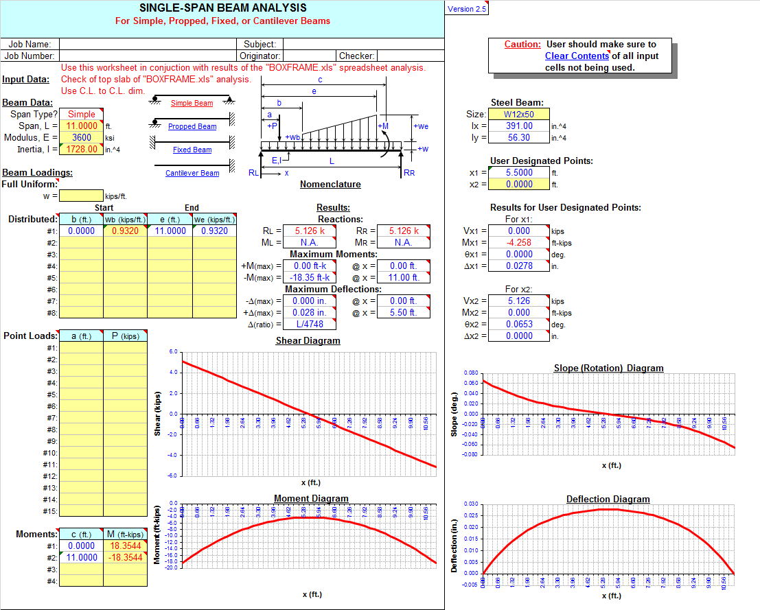Viewport: 760px width, 610px height.
Task: Click the empty Full Uniform w cell
Action: (82, 196)
